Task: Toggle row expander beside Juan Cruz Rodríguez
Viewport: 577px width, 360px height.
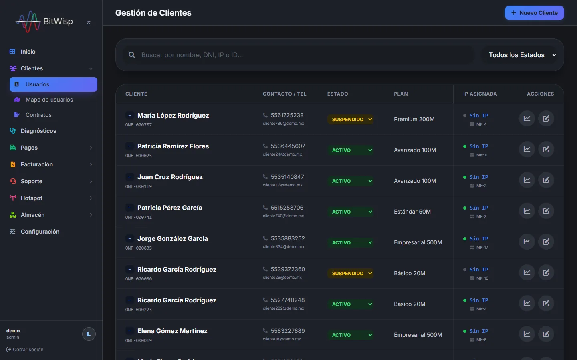Action: 130,177
